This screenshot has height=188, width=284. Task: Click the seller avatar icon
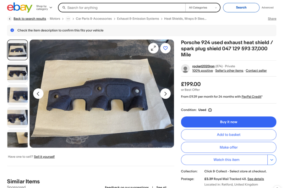185,68
